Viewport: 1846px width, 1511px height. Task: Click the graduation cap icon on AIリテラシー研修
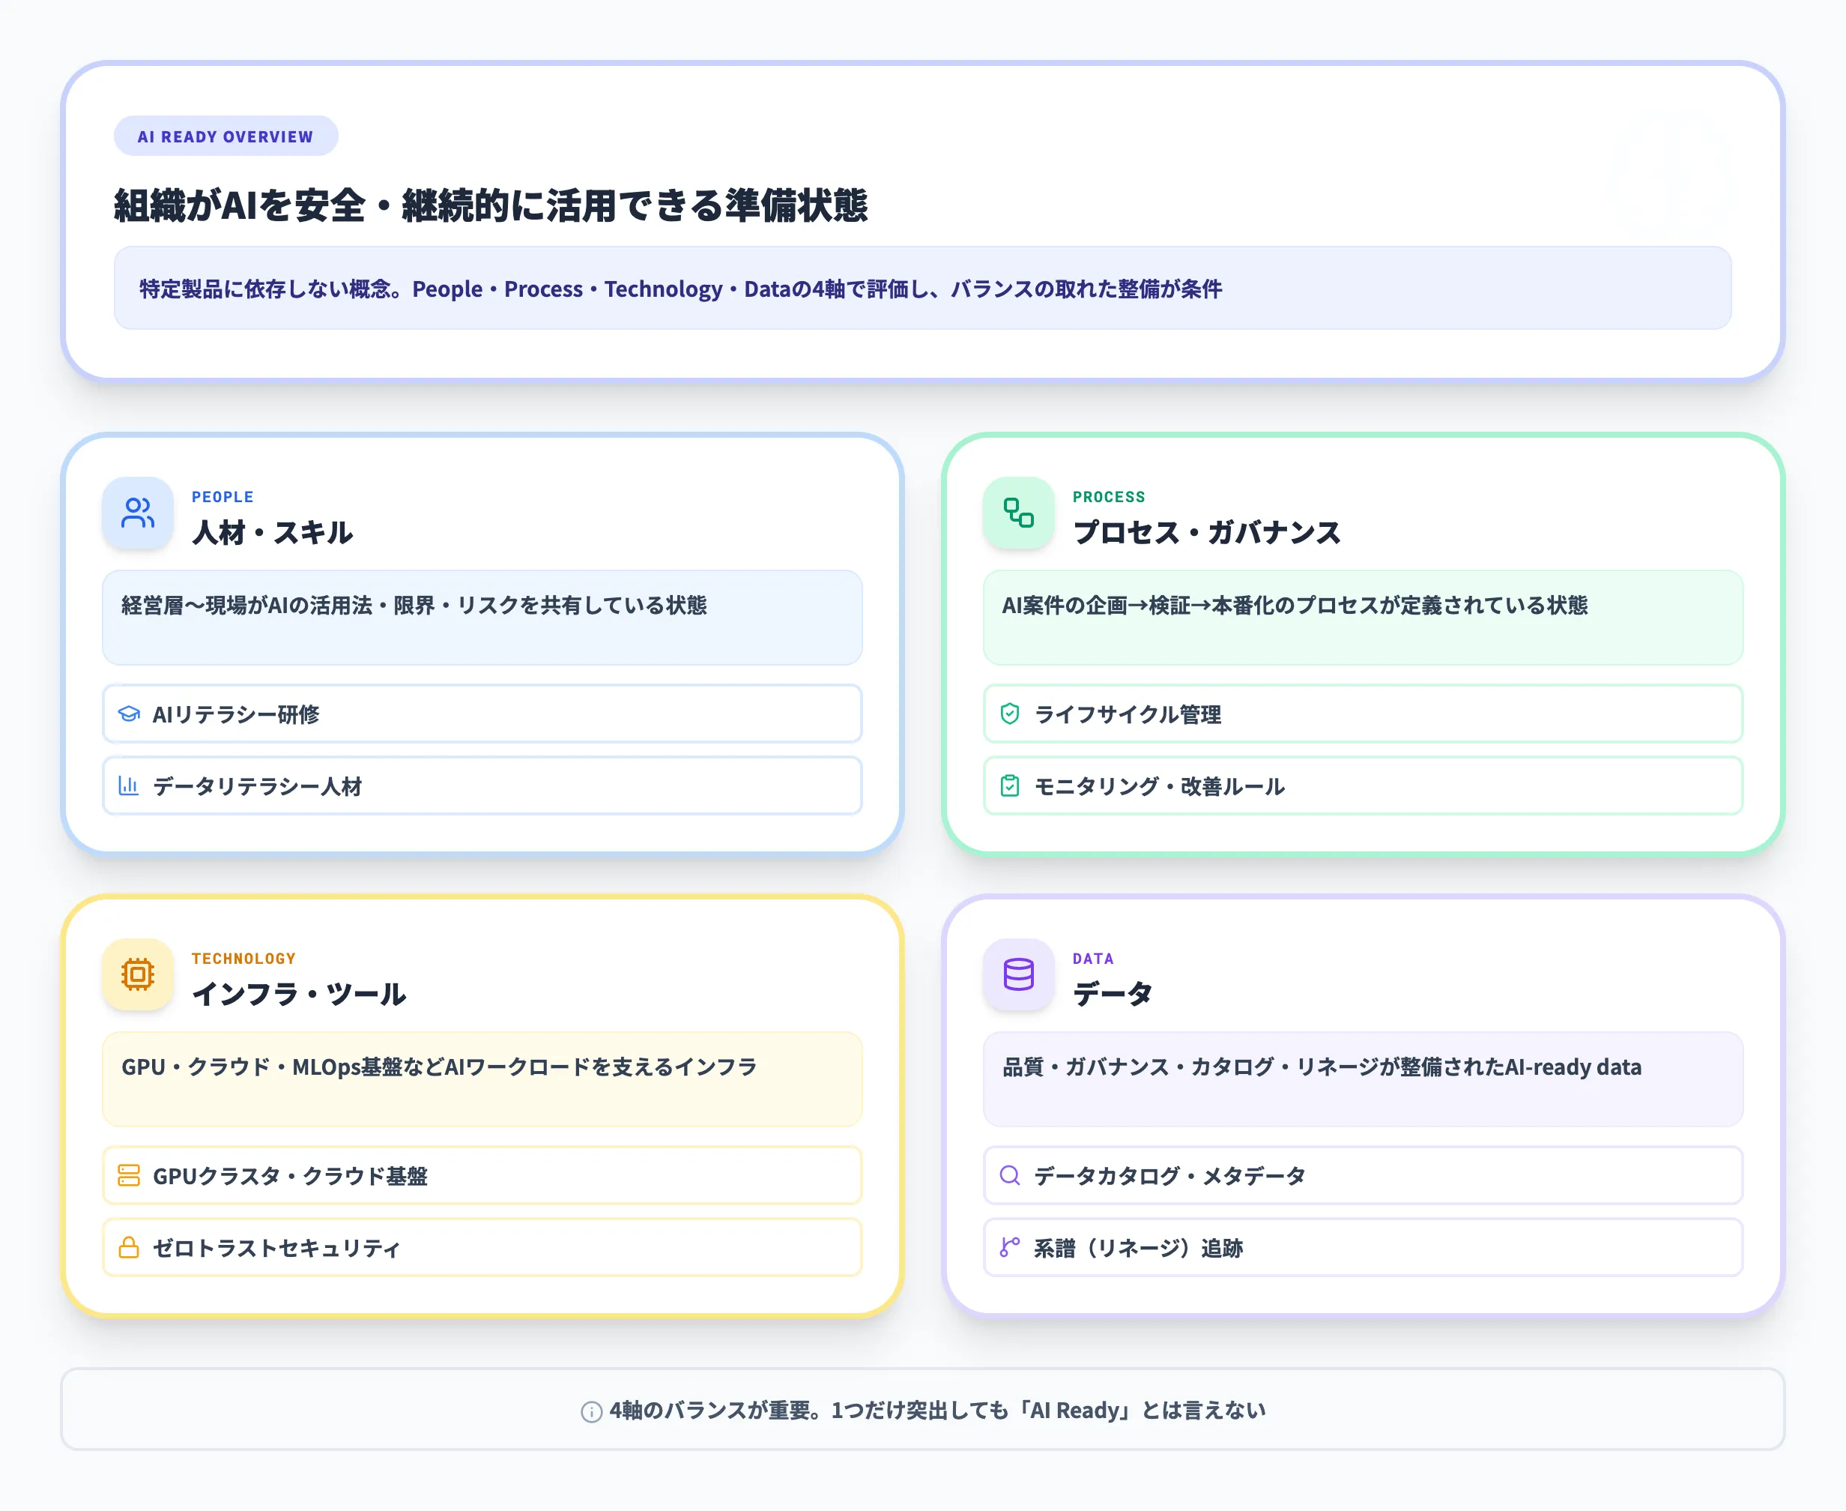(x=129, y=714)
